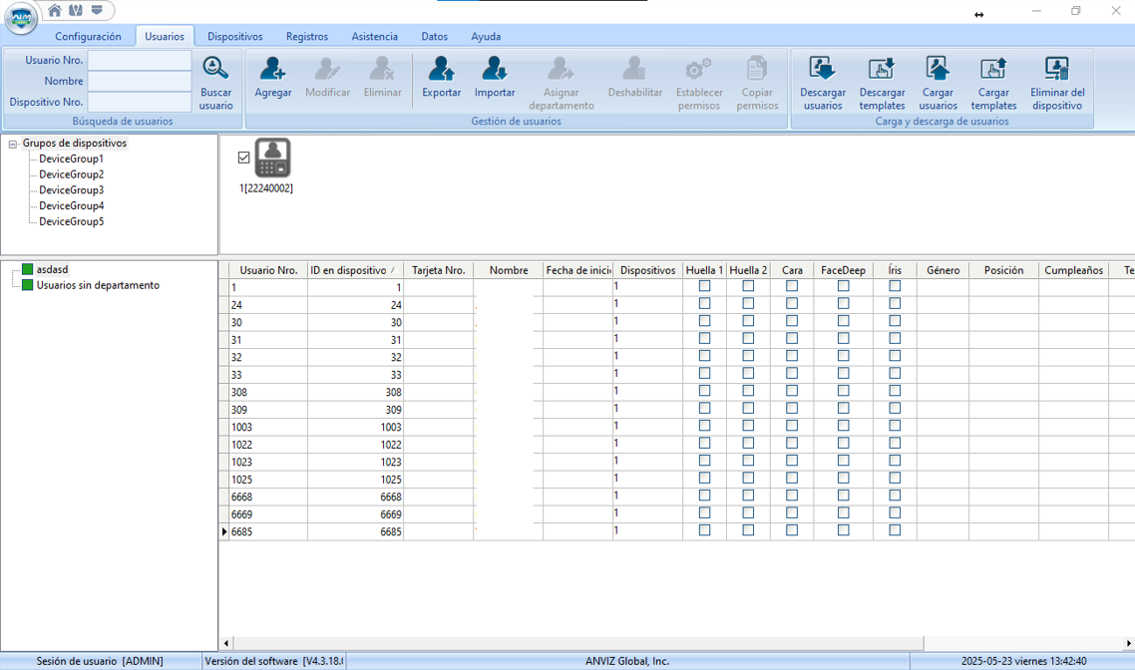The image size is (1135, 670).
Task: Click the Género column header
Action: coord(943,270)
